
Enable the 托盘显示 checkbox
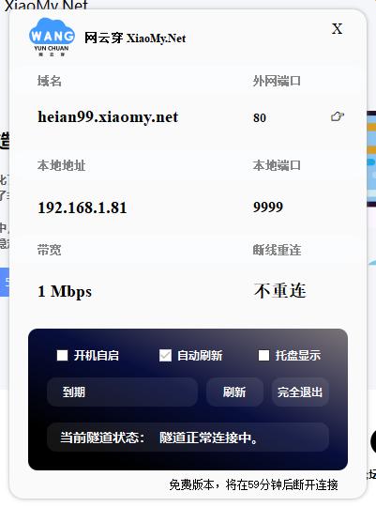(263, 355)
